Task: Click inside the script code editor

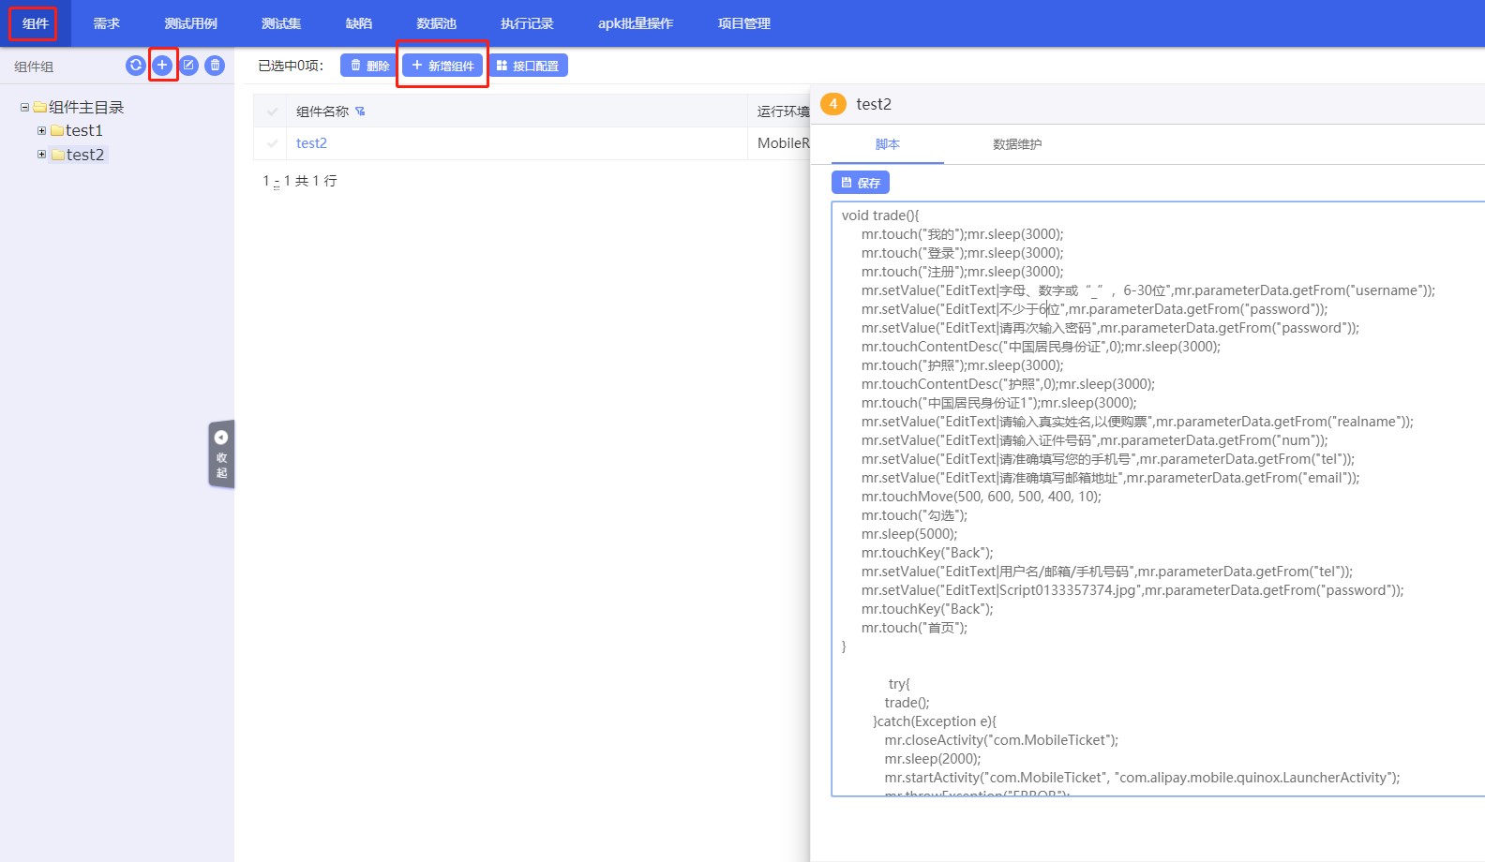Action: pyautogui.click(x=1158, y=497)
